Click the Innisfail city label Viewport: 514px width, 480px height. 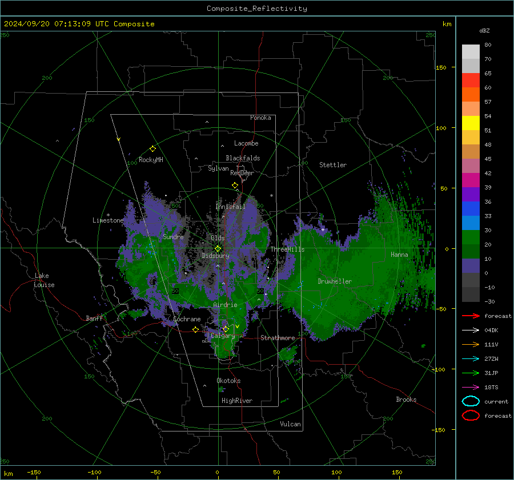231,207
